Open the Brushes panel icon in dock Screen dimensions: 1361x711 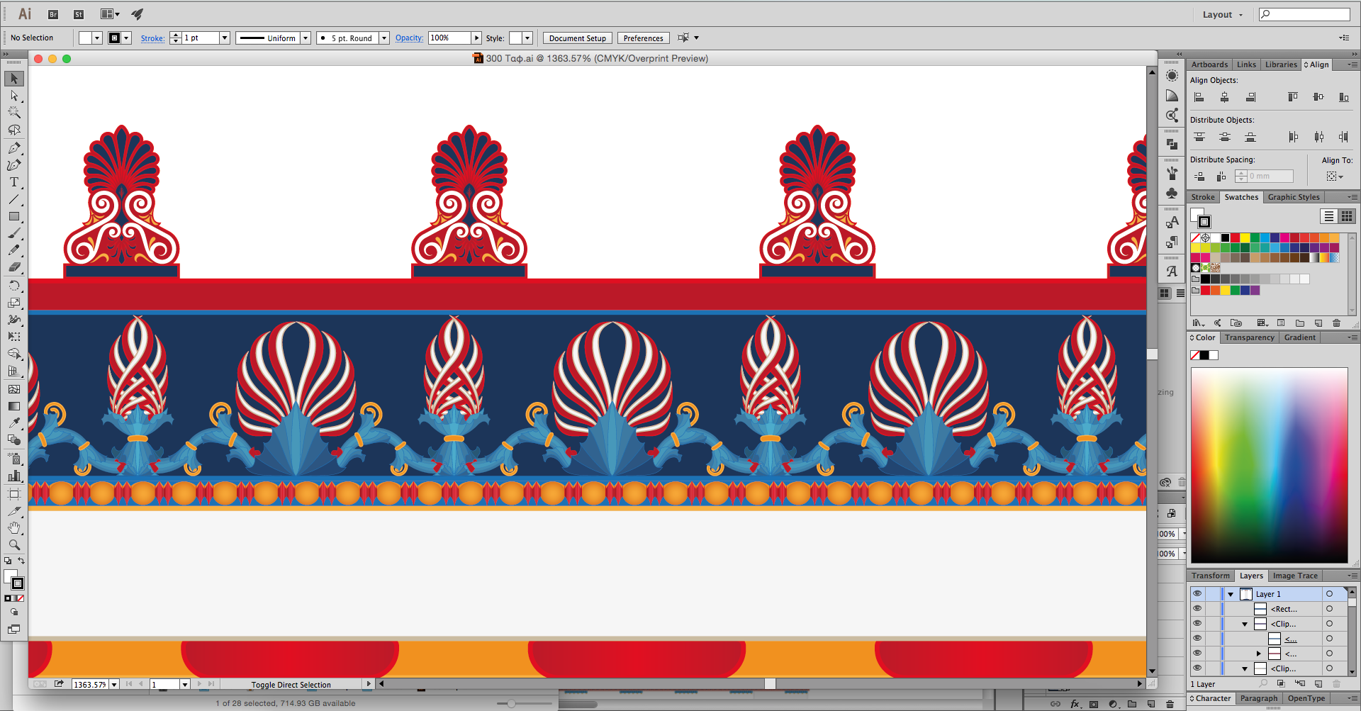pyautogui.click(x=1172, y=173)
